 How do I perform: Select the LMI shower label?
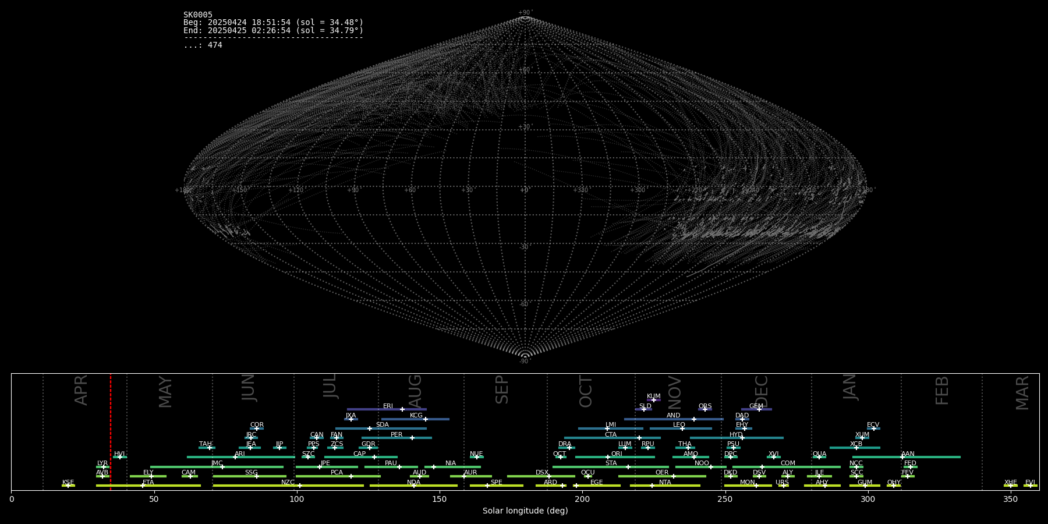[x=610, y=425]
